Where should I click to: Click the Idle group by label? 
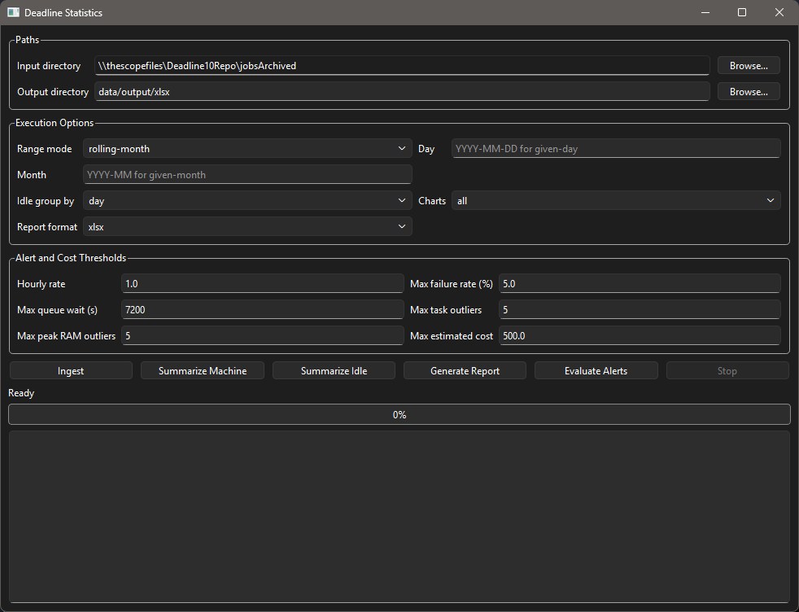(46, 201)
